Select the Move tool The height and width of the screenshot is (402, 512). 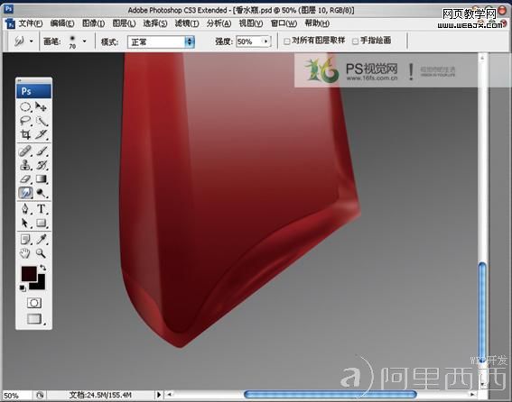tap(42, 107)
